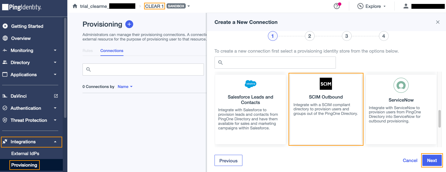Click the Directory people icon
The height and width of the screenshot is (172, 446).
click(5, 63)
